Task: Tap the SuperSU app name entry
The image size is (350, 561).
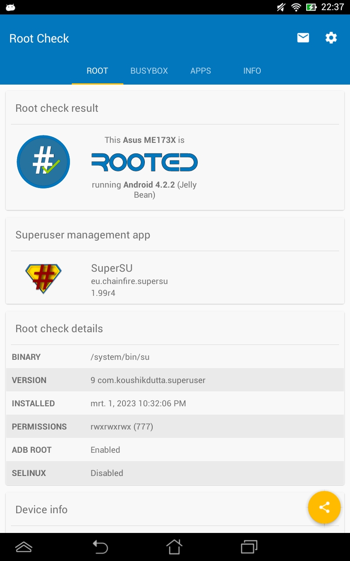Action: [x=112, y=268]
